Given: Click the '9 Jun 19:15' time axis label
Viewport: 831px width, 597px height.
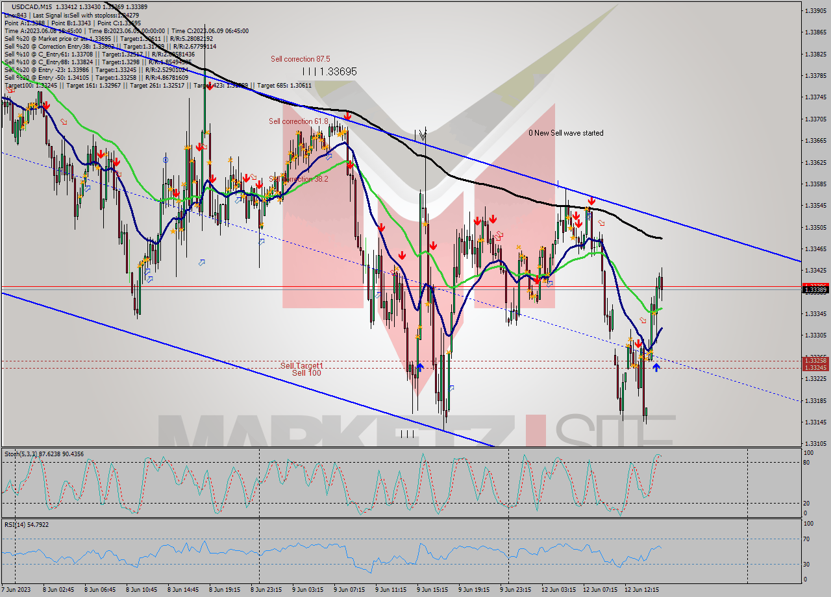Looking at the screenshot, I should click(474, 590).
